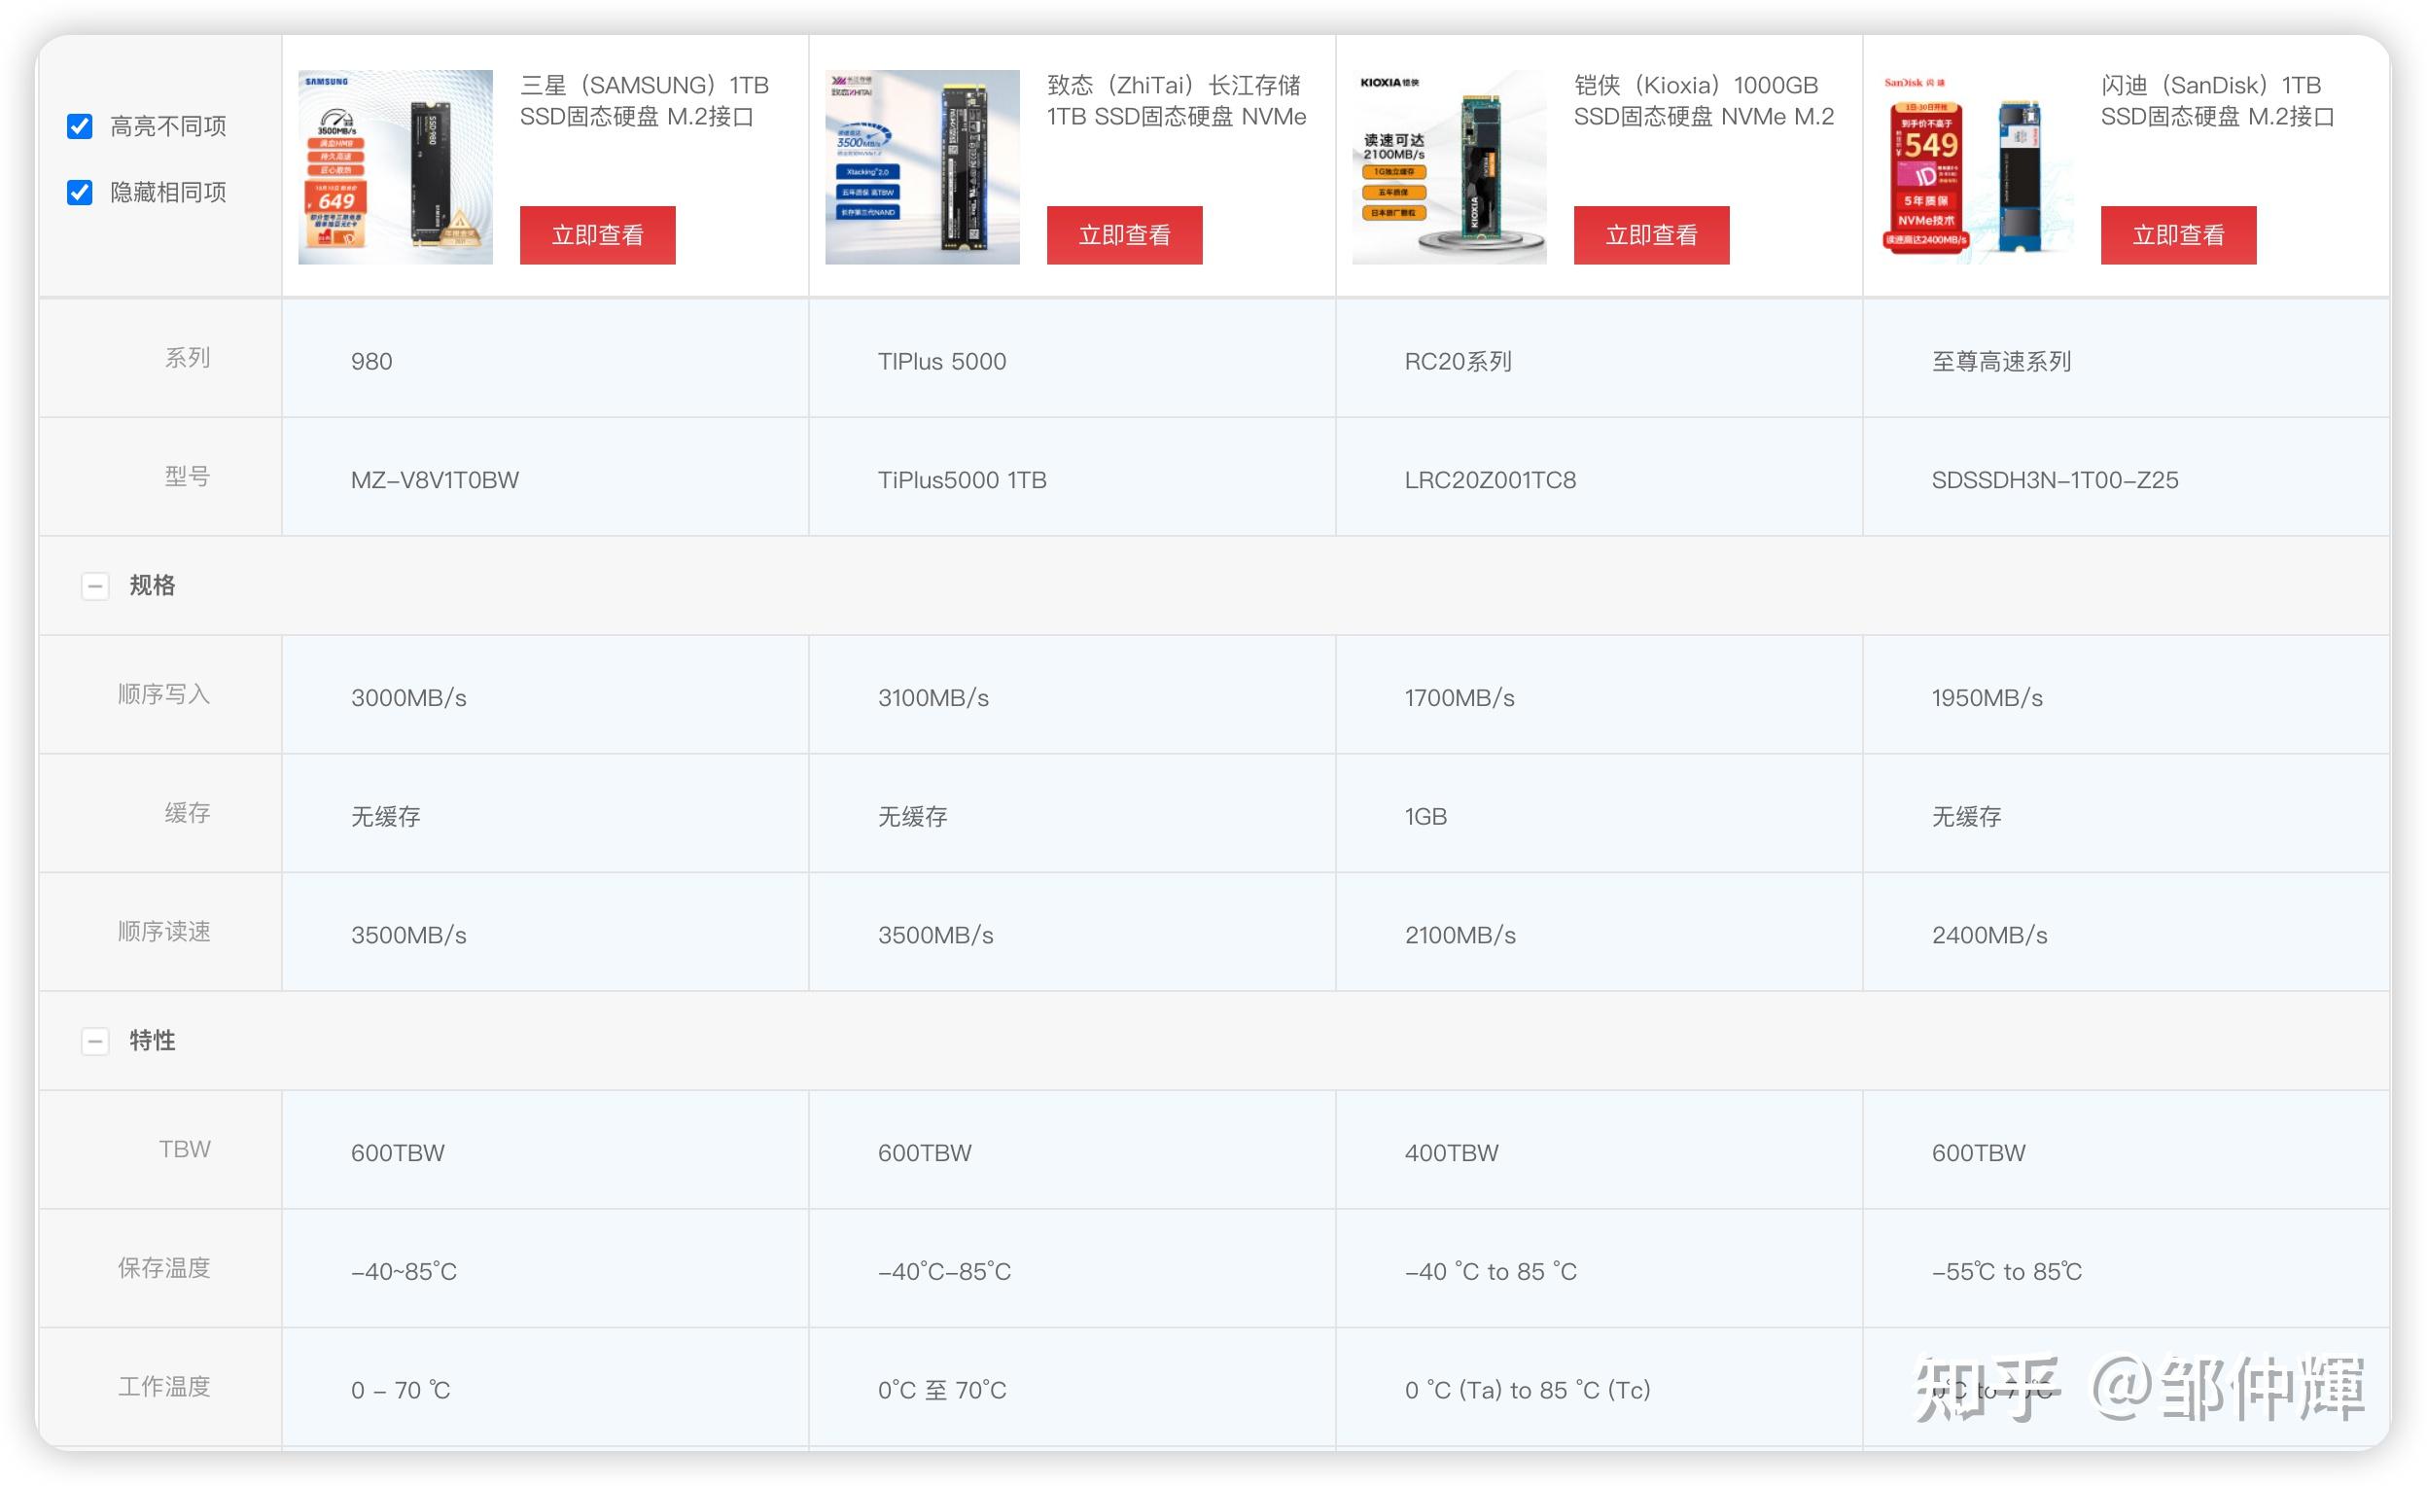Open the 铠侠 Kioxia 1000GB title link
The height and width of the screenshot is (1486, 2427).
click(x=1703, y=100)
